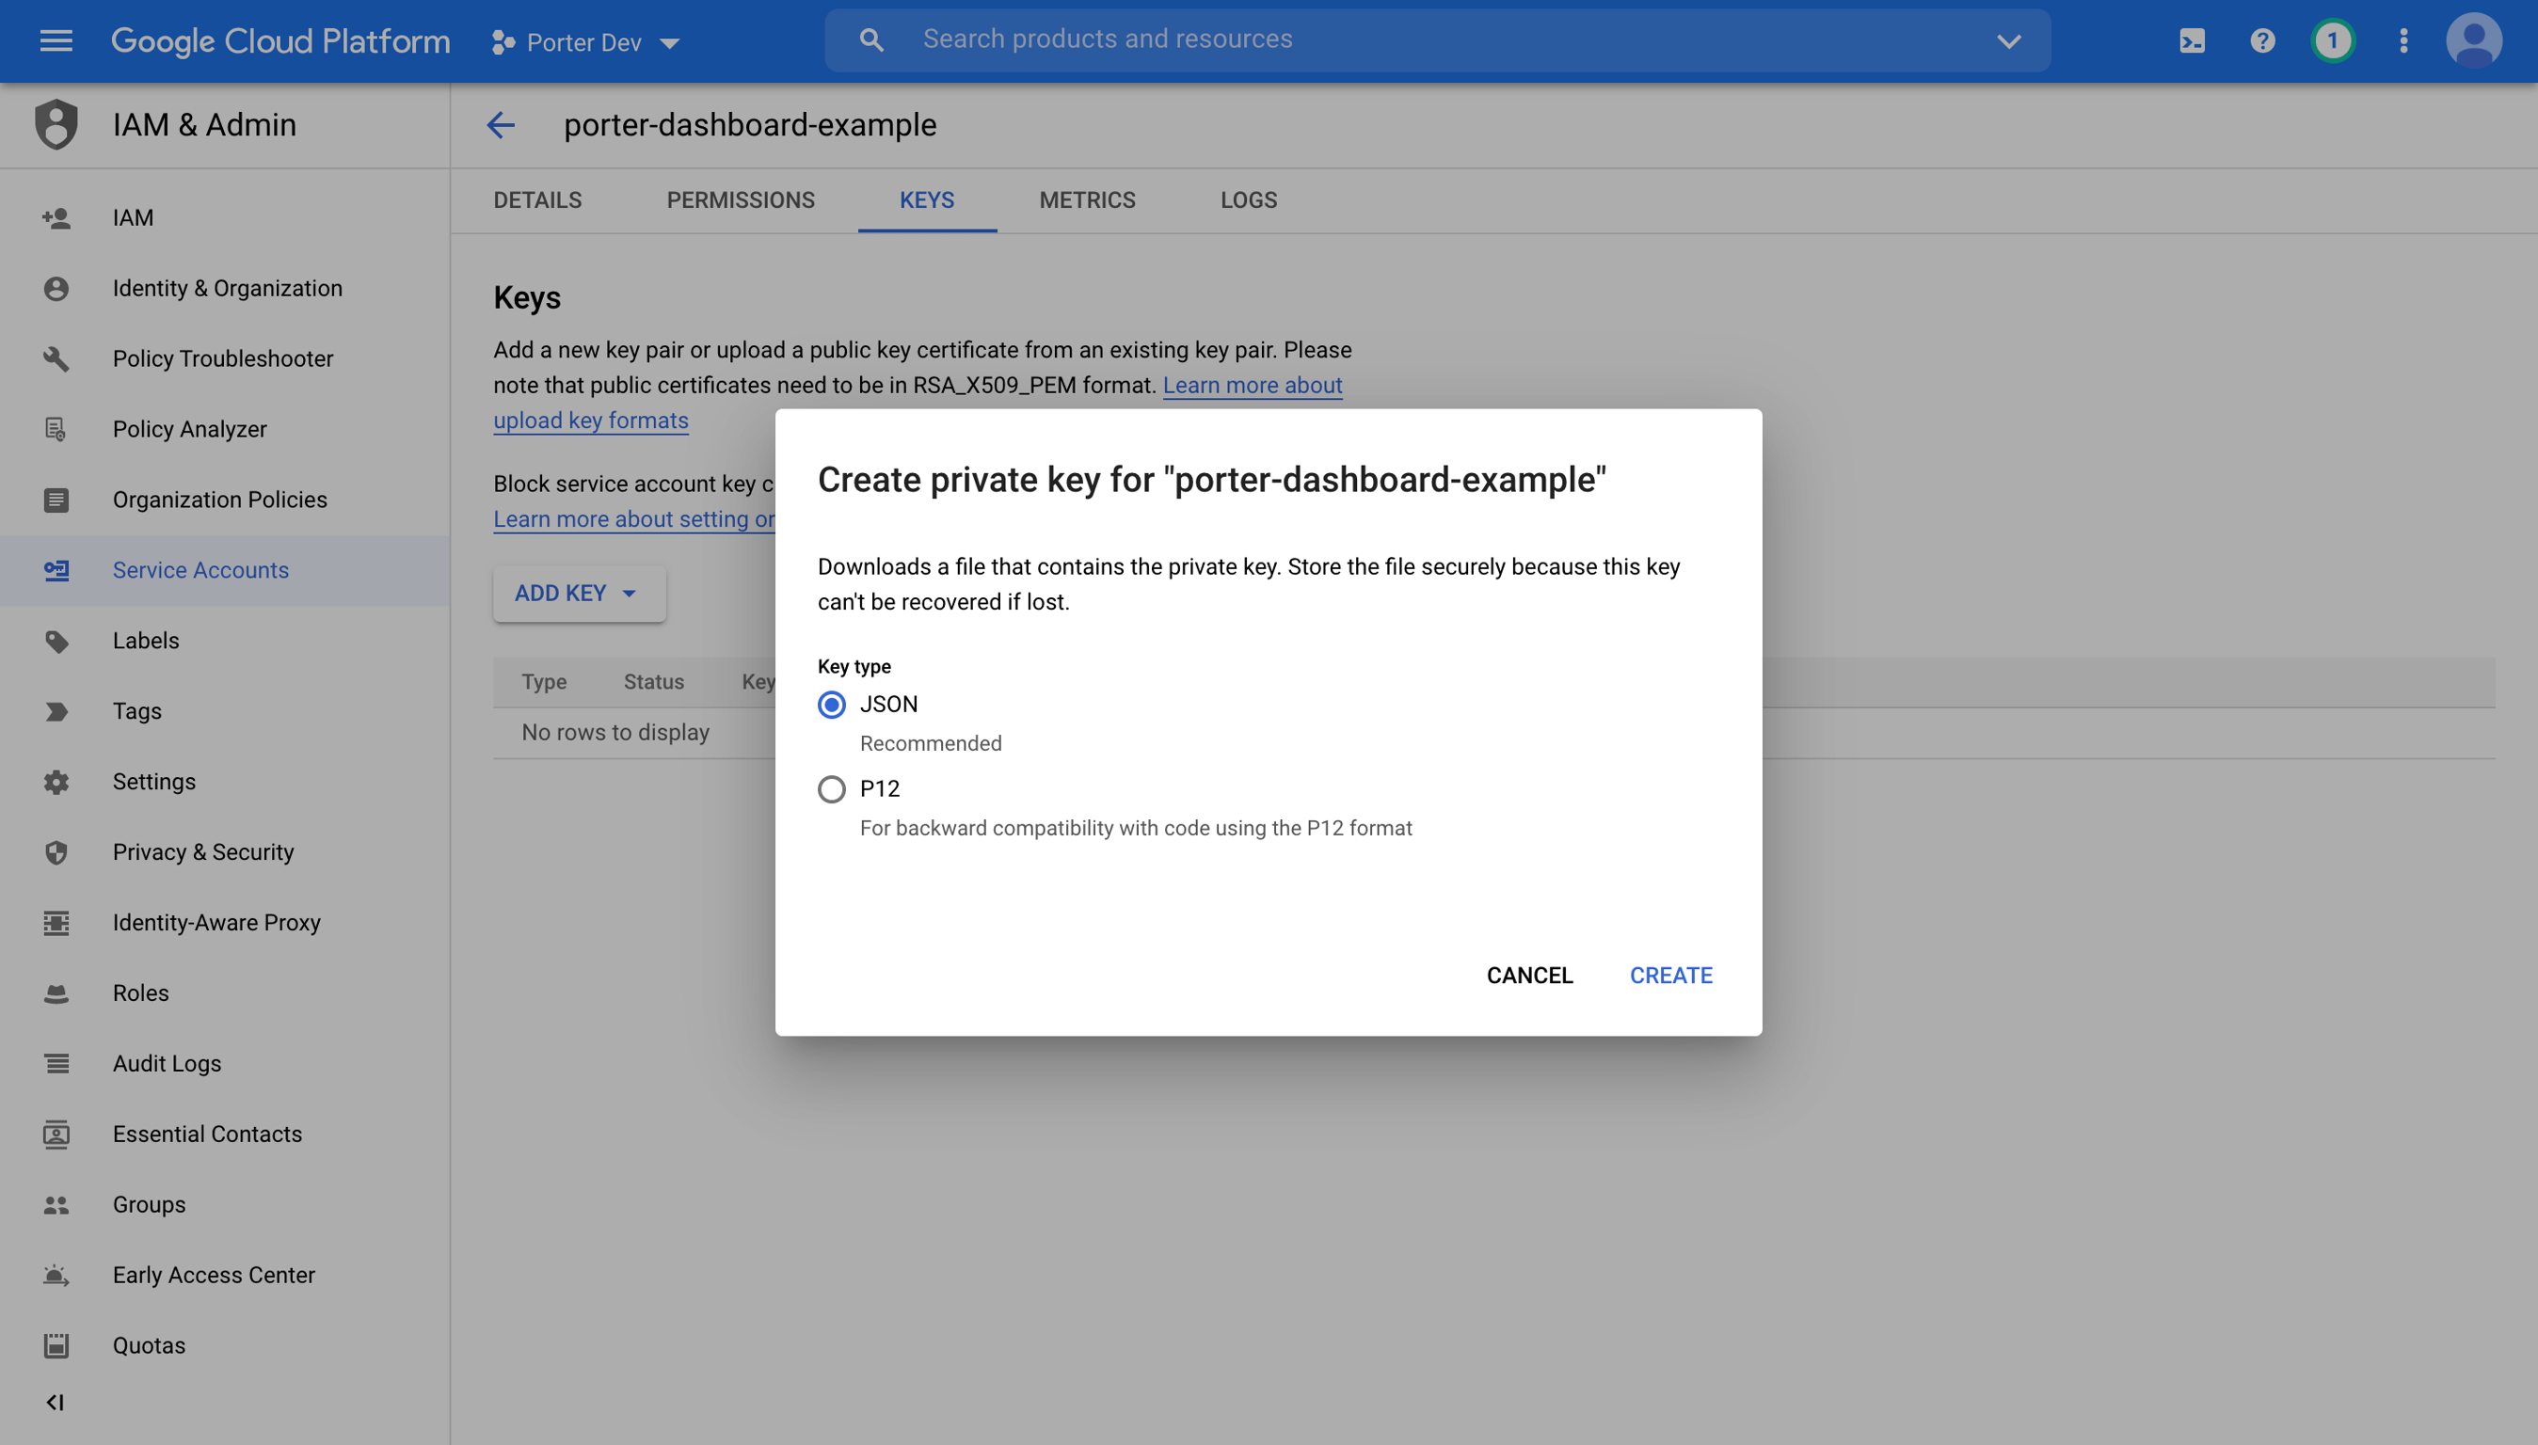
Task: Click the IAM & Admin shield icon
Action: [56, 125]
